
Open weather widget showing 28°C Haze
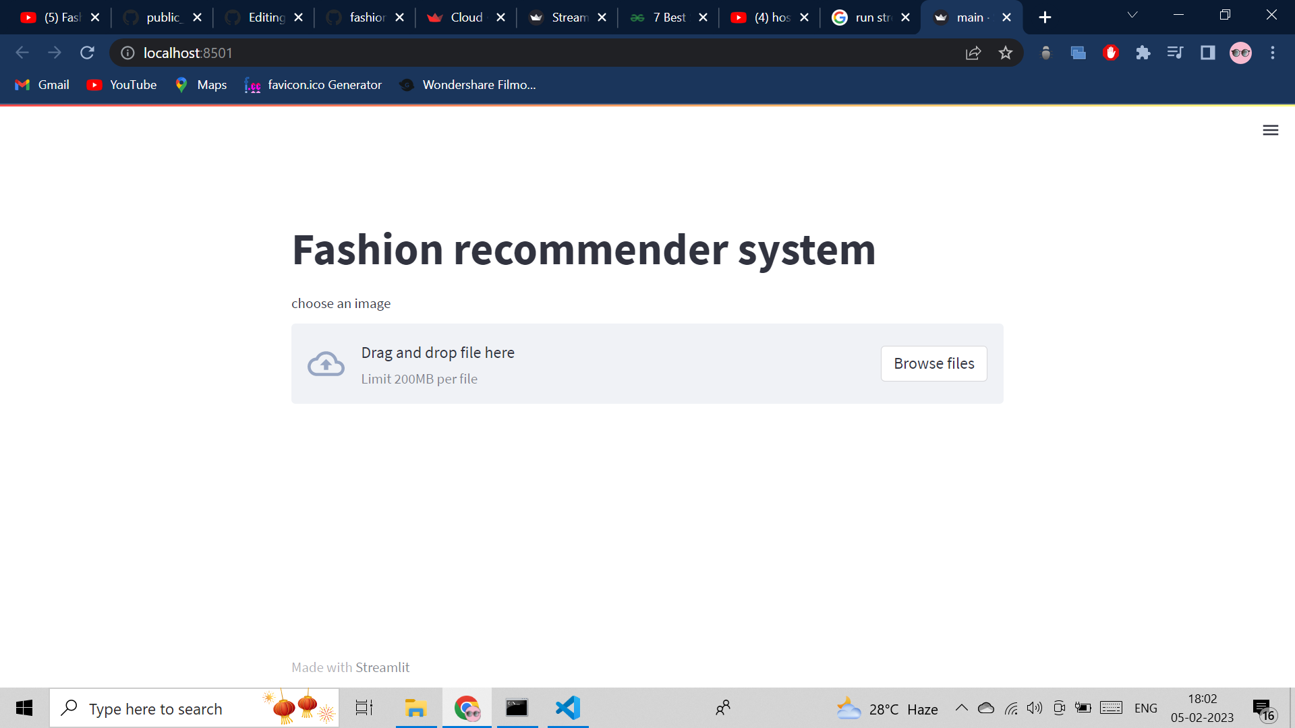(x=887, y=708)
